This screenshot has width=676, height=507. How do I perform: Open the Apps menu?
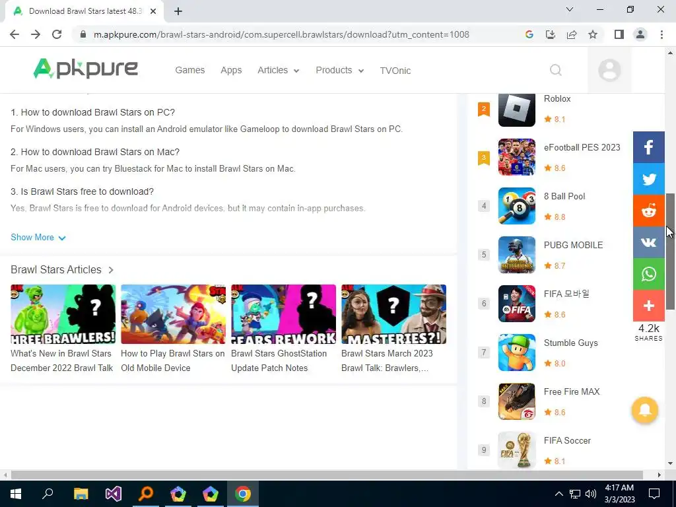click(x=231, y=70)
